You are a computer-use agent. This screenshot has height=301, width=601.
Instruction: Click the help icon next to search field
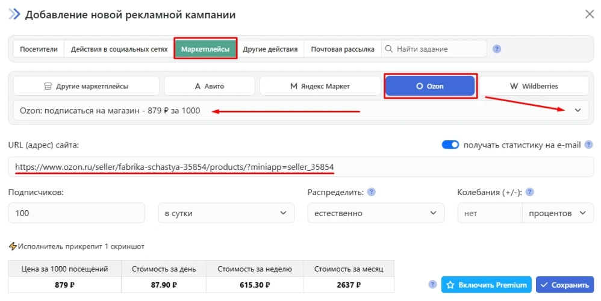point(497,49)
